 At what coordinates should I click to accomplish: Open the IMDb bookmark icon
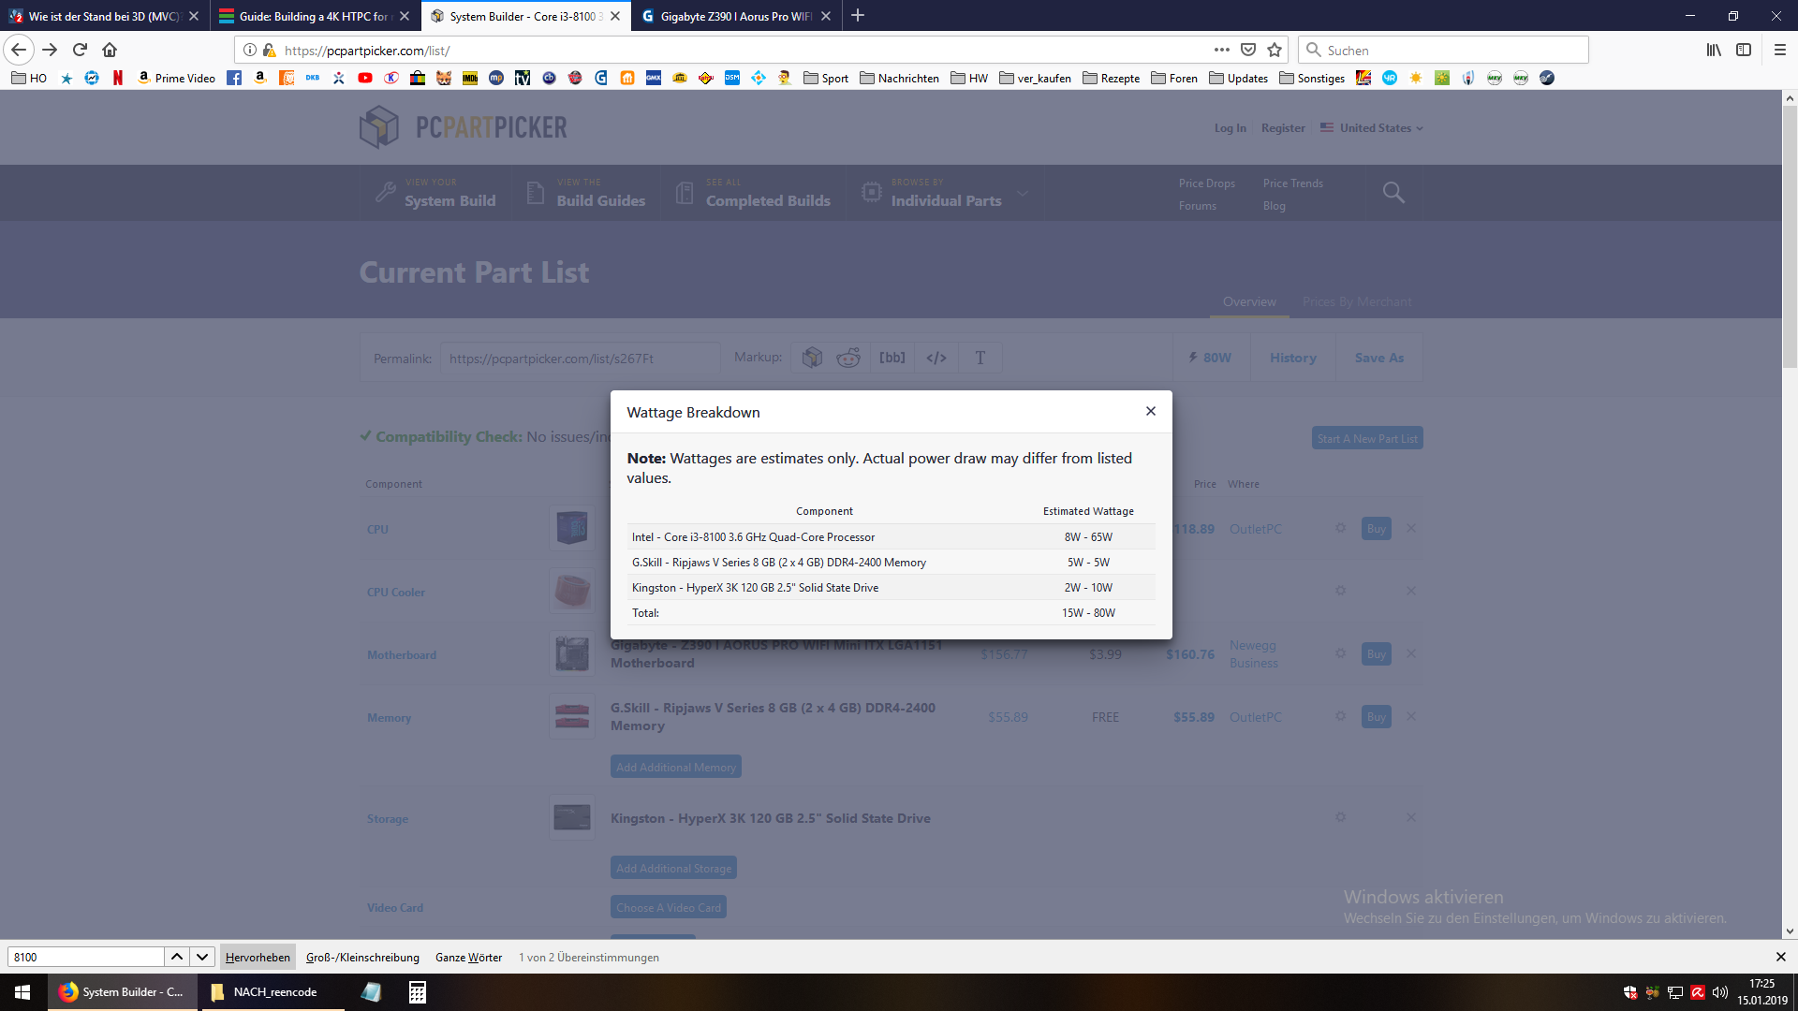(x=470, y=78)
